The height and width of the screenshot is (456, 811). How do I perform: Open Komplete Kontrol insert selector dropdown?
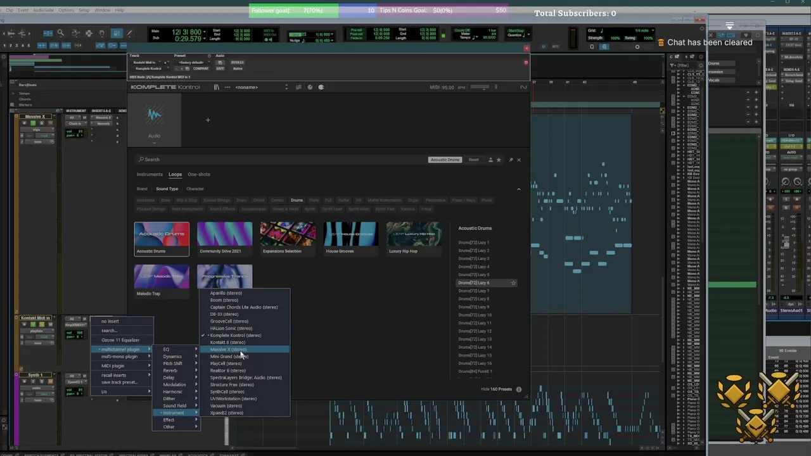150,68
